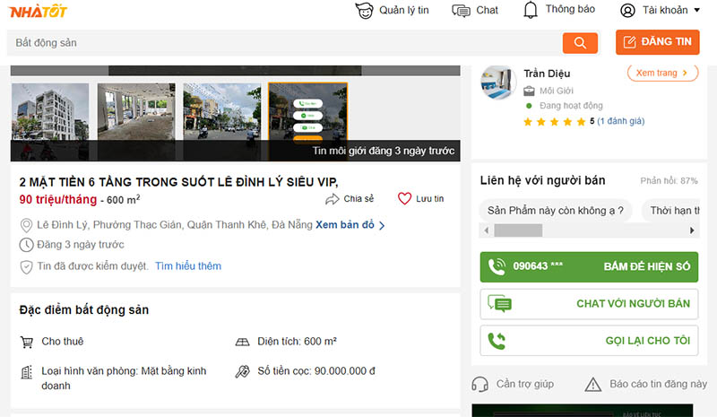Screen dimensions: 717x417
Task: Open Quản lý tin account management
Action: tap(392, 10)
